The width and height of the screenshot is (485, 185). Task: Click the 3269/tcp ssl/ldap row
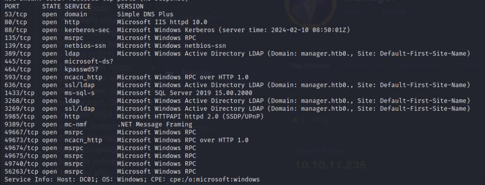237,108
